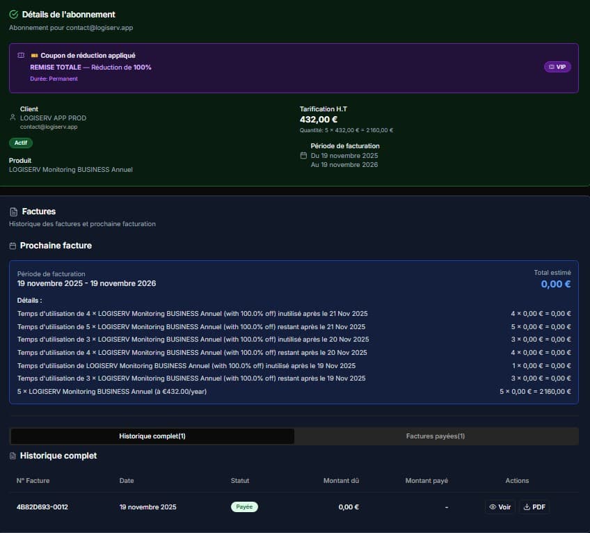Click the document icon next to Factures
This screenshot has height=533, width=590.
(x=14, y=212)
